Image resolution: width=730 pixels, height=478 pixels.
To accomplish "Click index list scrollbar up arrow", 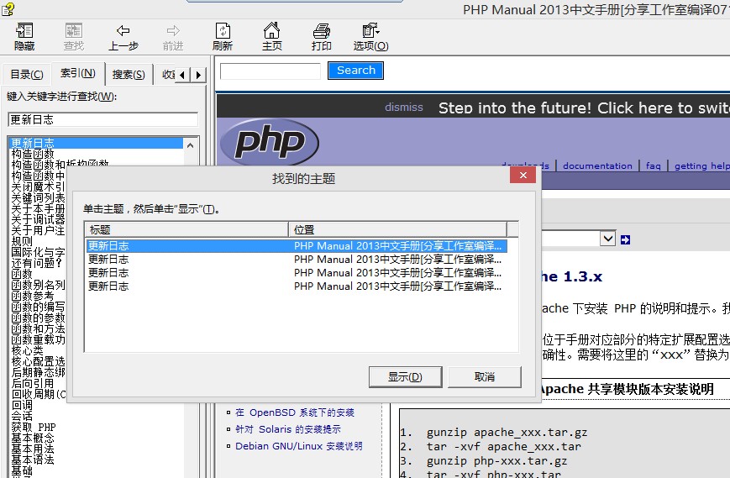I will (x=191, y=145).
